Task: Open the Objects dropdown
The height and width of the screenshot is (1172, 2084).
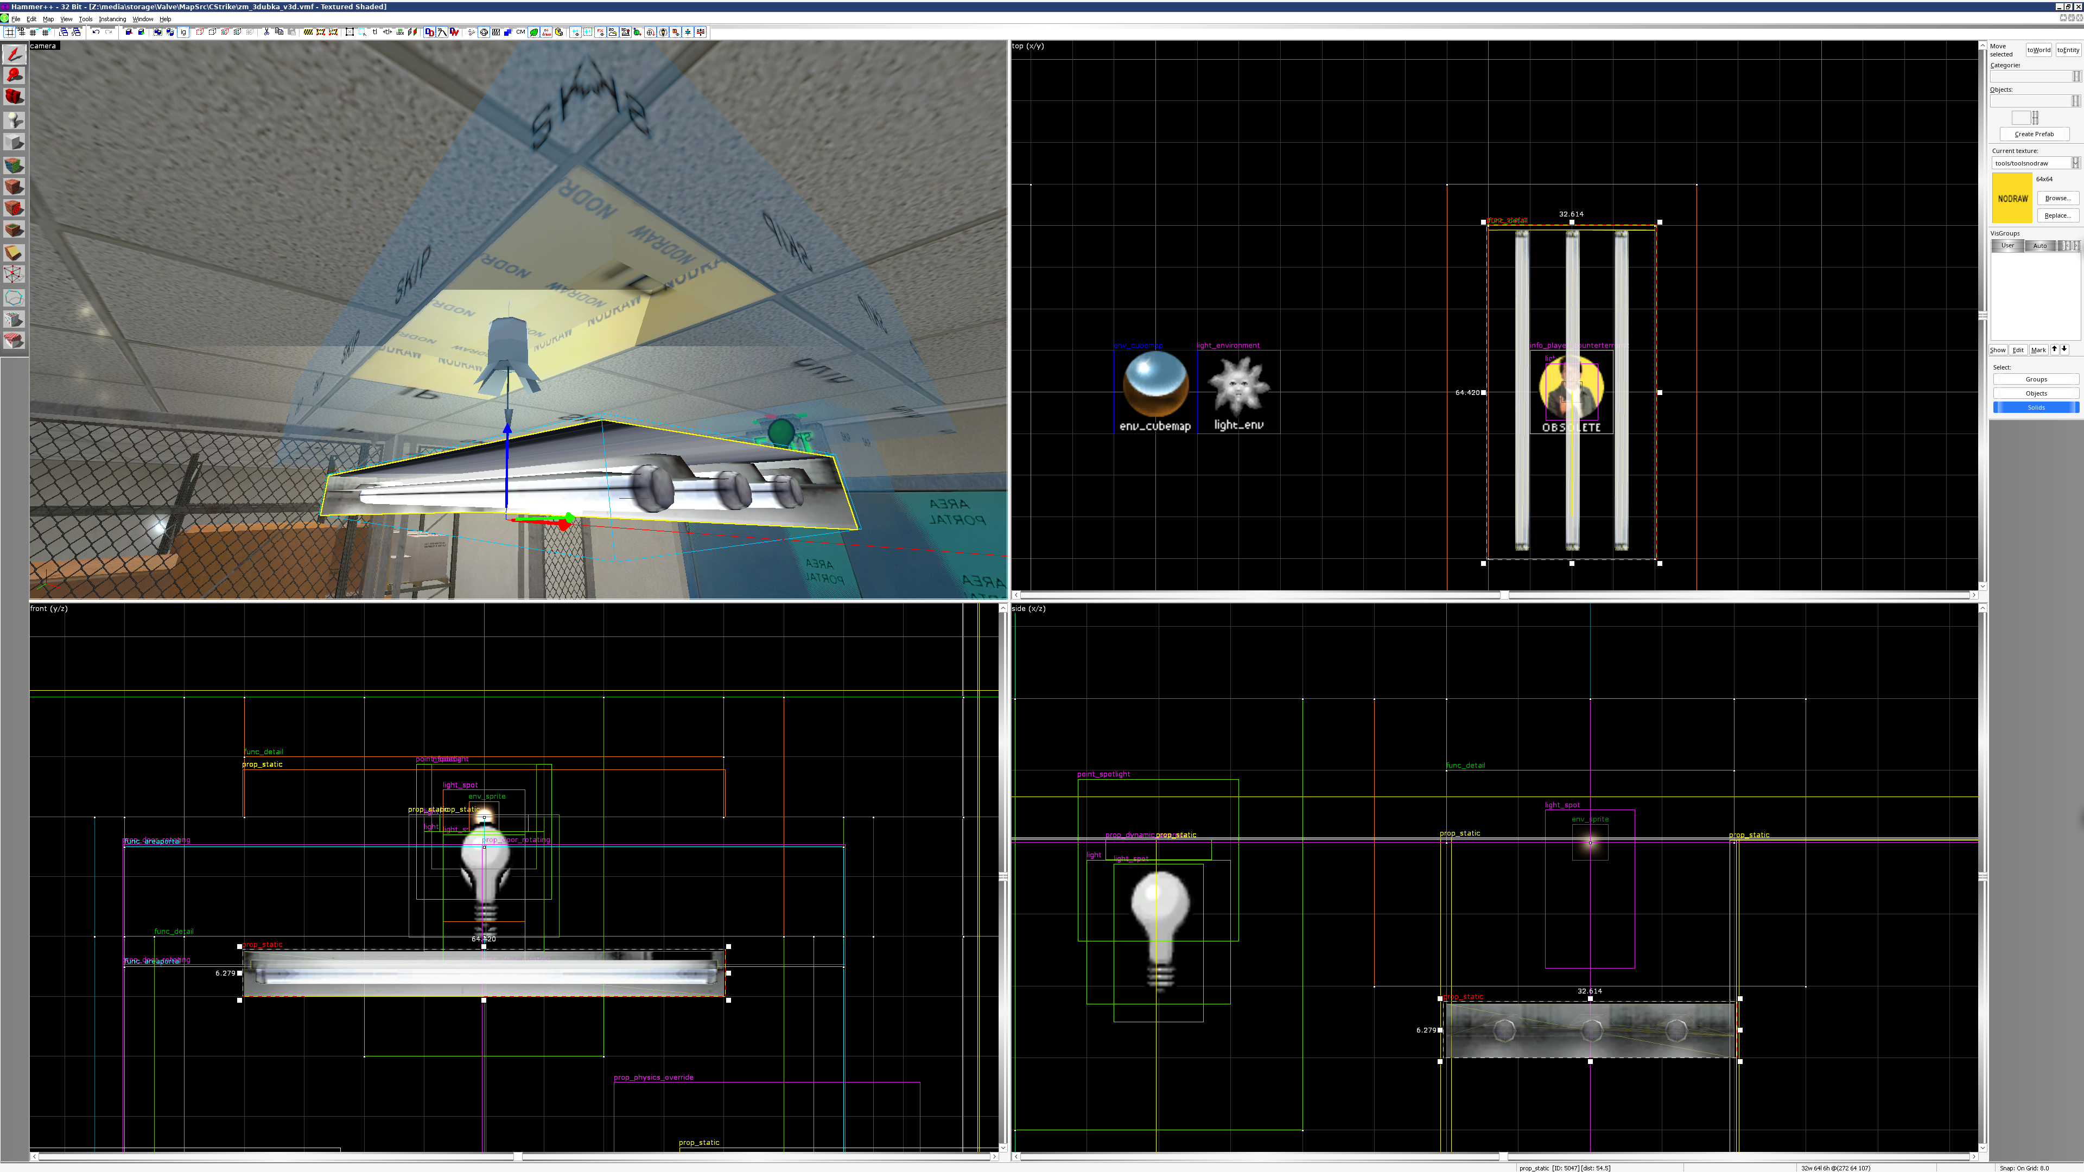Action: pos(2075,101)
